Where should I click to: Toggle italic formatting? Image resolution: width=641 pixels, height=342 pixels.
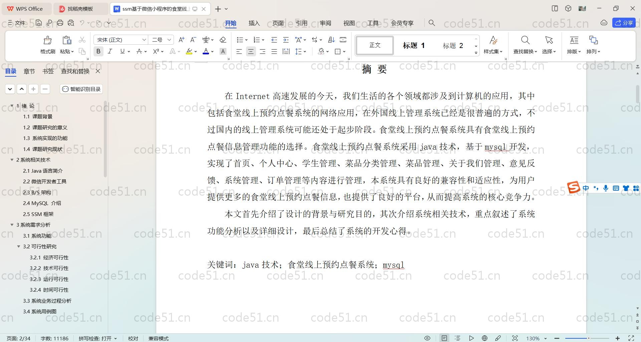[110, 51]
